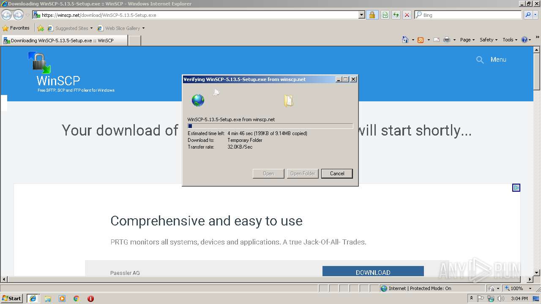Go to the Home page icon
Screen dimensions: 541x304
pos(405,40)
